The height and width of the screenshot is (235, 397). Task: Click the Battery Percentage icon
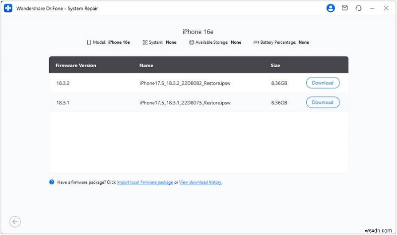point(256,42)
